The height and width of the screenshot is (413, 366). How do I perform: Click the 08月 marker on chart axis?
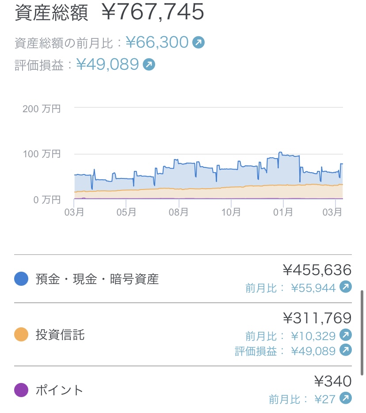(179, 212)
